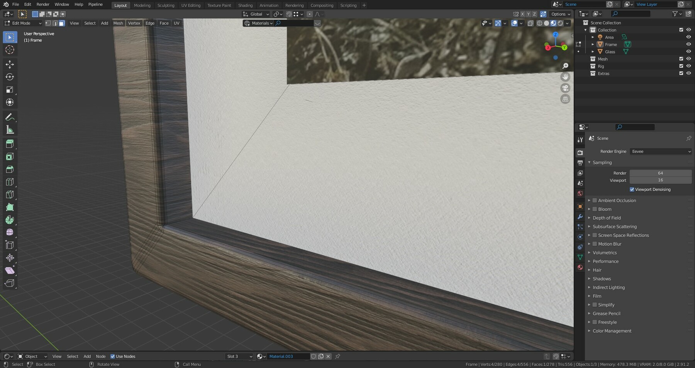The width and height of the screenshot is (695, 368).
Task: Click the Vertex menu button
Action: (x=134, y=23)
